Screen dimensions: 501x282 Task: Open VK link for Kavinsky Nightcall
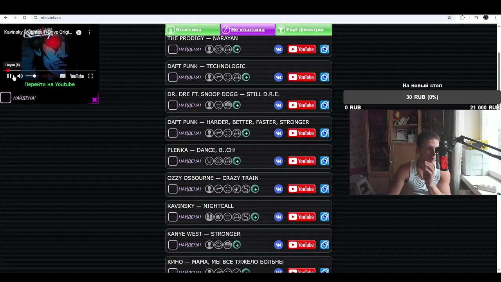pos(278,217)
